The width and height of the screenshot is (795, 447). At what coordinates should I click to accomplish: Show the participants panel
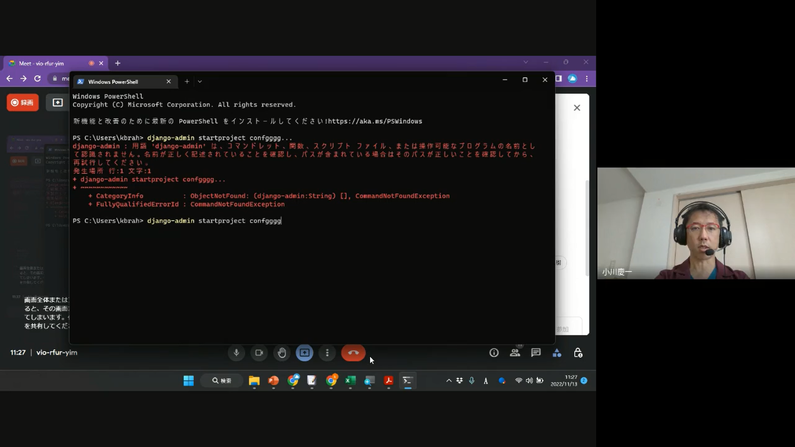(515, 353)
